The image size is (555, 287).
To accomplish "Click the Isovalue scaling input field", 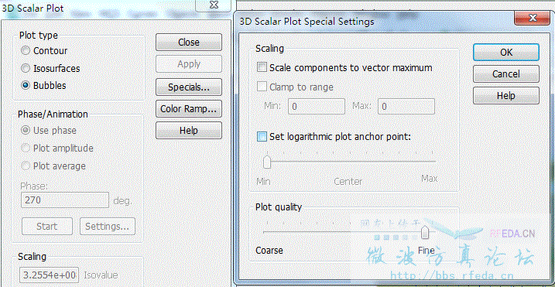I will [x=50, y=275].
